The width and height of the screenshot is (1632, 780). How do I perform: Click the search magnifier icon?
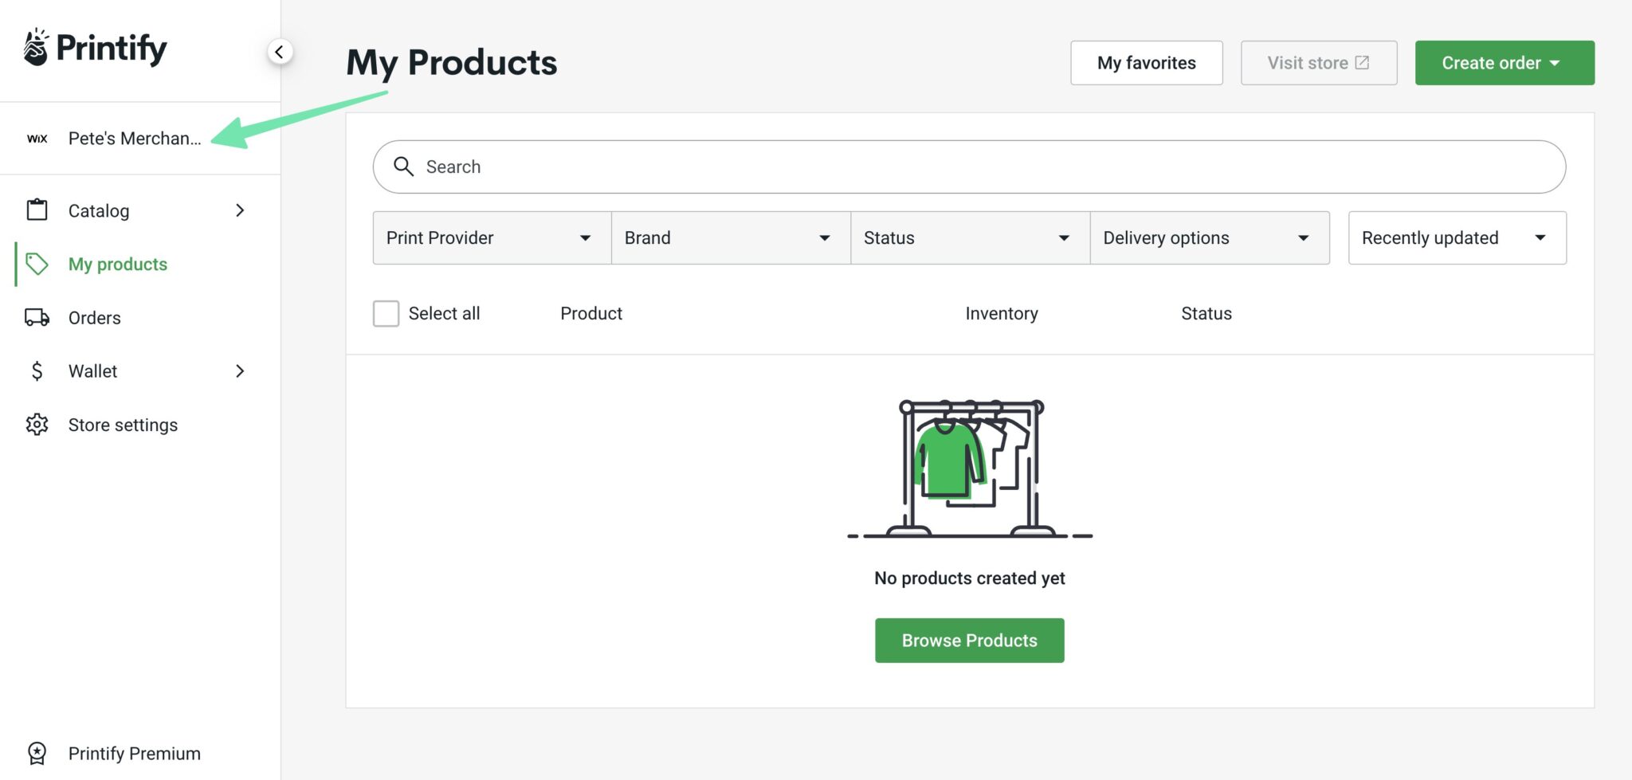(403, 167)
